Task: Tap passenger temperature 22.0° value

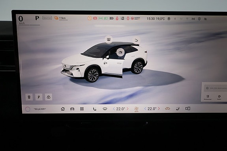Action: [152, 109]
